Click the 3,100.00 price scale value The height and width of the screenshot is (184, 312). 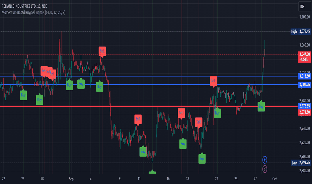pyautogui.click(x=304, y=17)
